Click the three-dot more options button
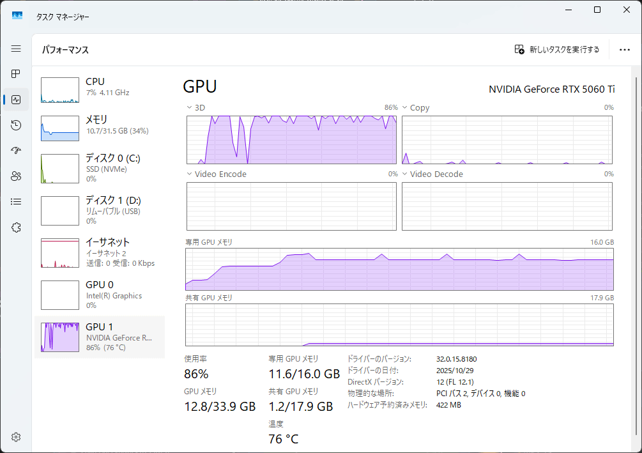Viewport: 642px width, 453px height. point(624,50)
